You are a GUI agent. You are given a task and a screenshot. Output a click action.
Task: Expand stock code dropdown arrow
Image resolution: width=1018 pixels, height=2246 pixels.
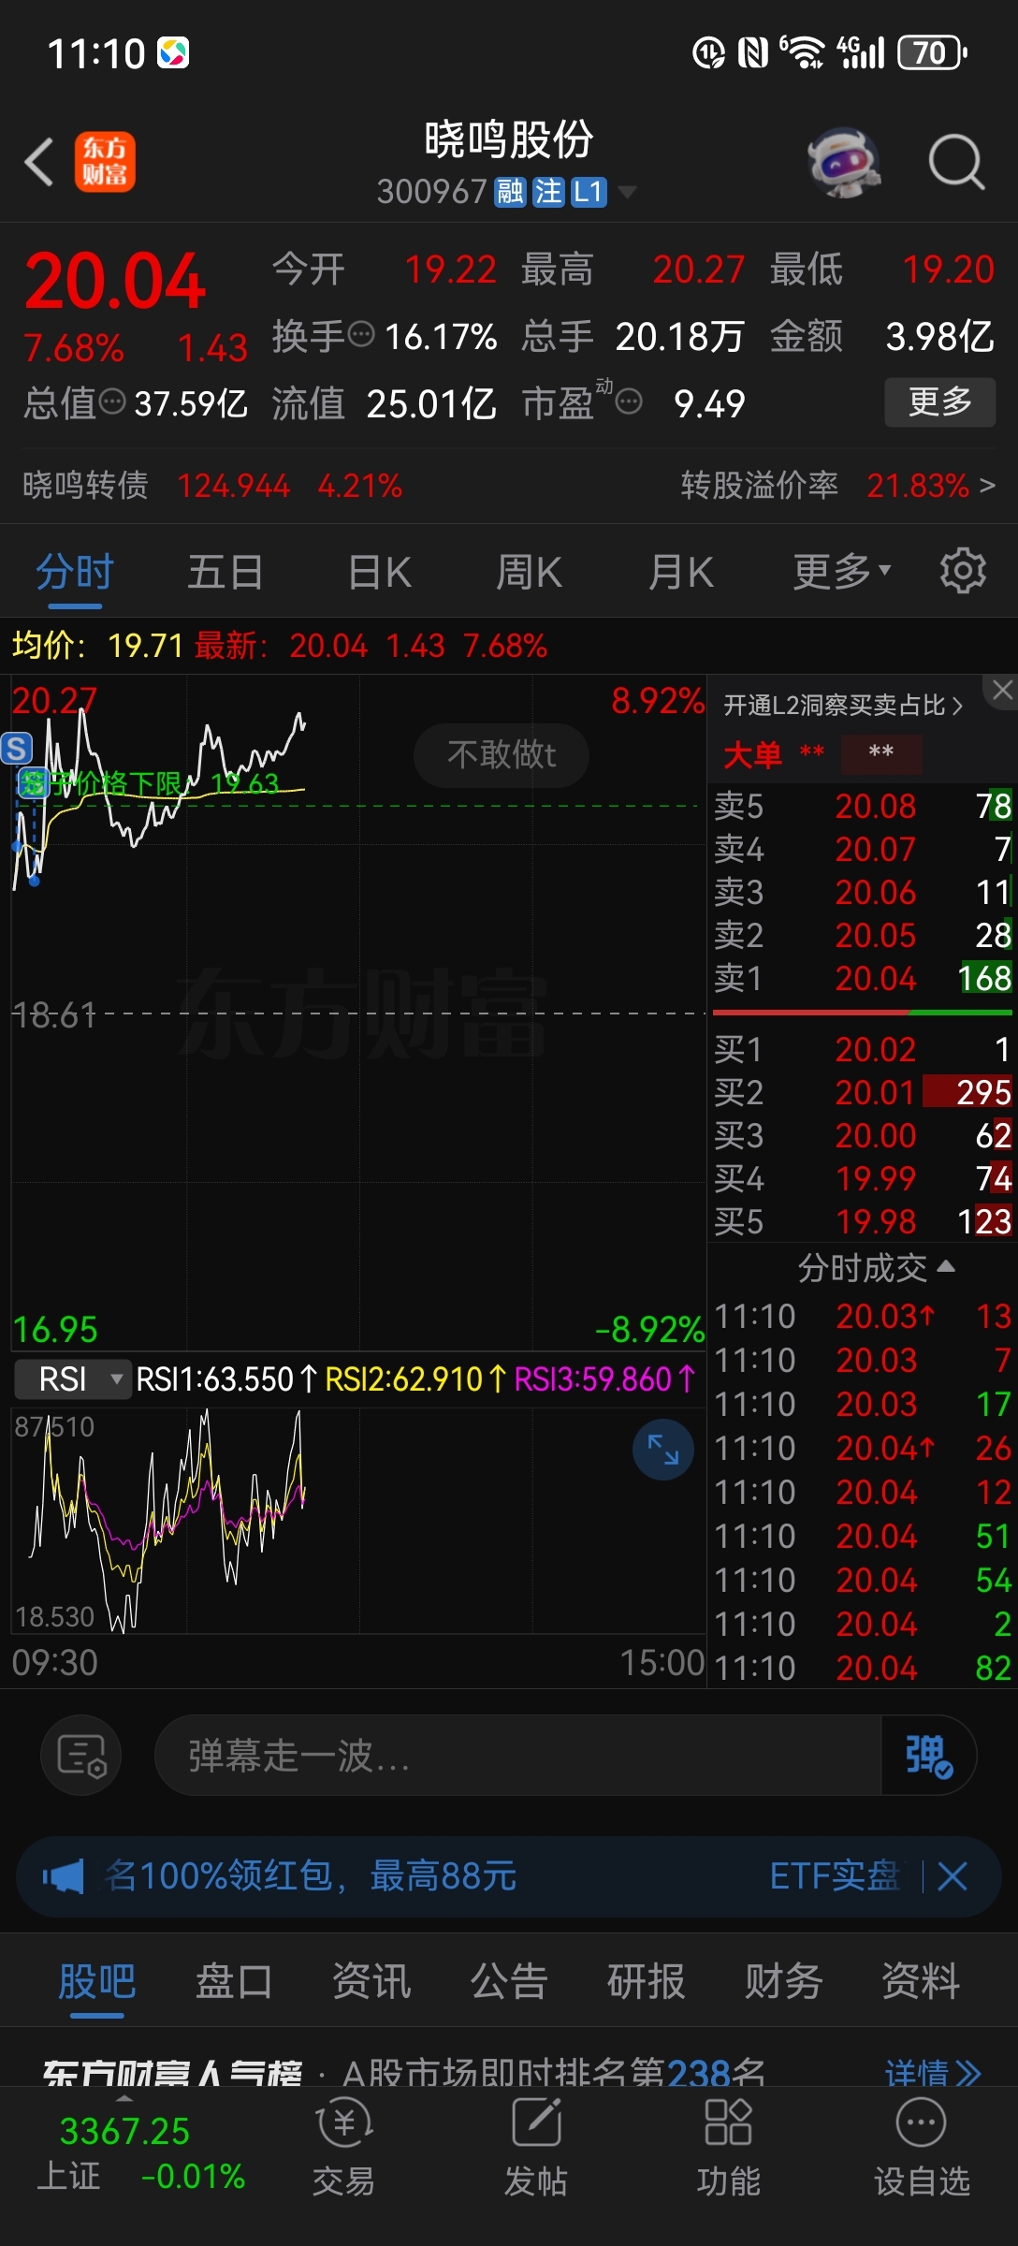627,192
